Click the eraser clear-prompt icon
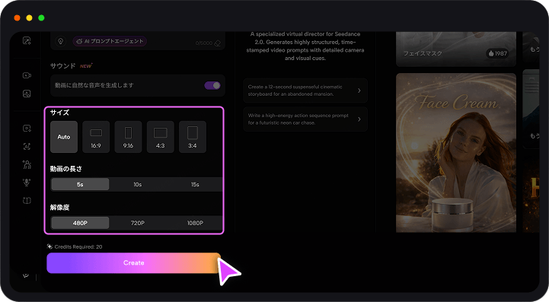Image resolution: width=549 pixels, height=302 pixels. point(218,43)
